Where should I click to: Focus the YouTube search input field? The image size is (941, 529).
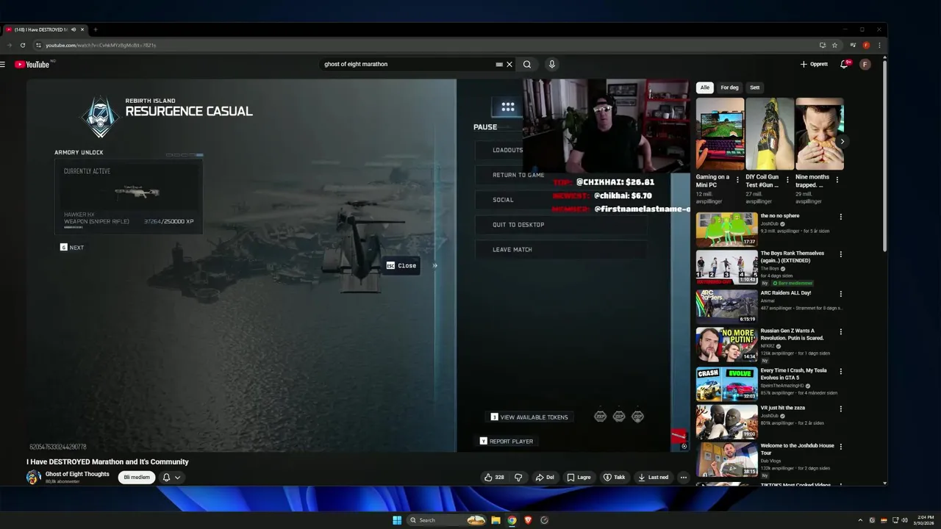pyautogui.click(x=408, y=64)
